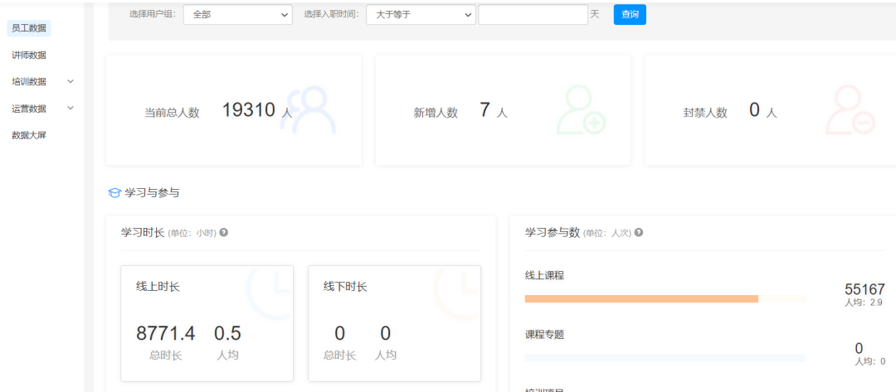Click the 课程专题 progress bar
This screenshot has height=392, width=896.
(x=665, y=358)
